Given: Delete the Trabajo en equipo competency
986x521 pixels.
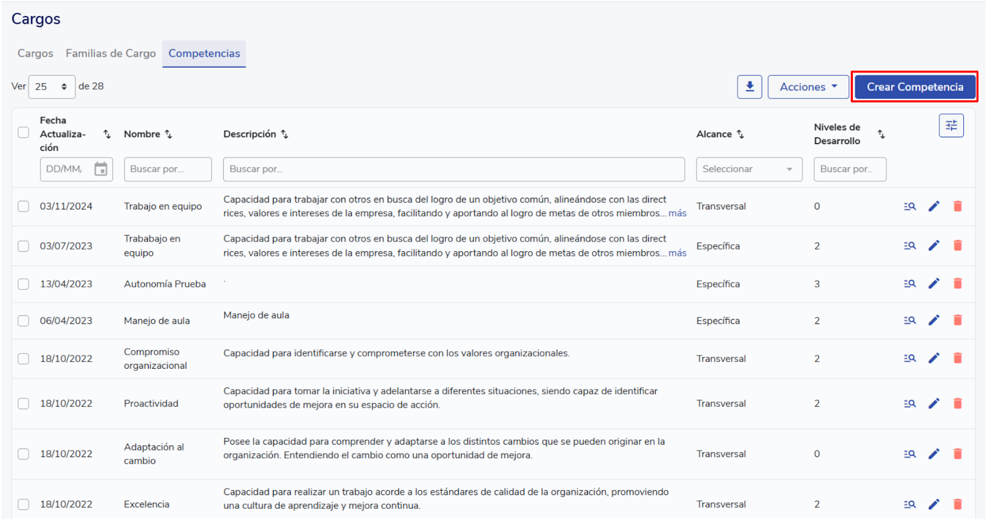Looking at the screenshot, I should pos(958,206).
